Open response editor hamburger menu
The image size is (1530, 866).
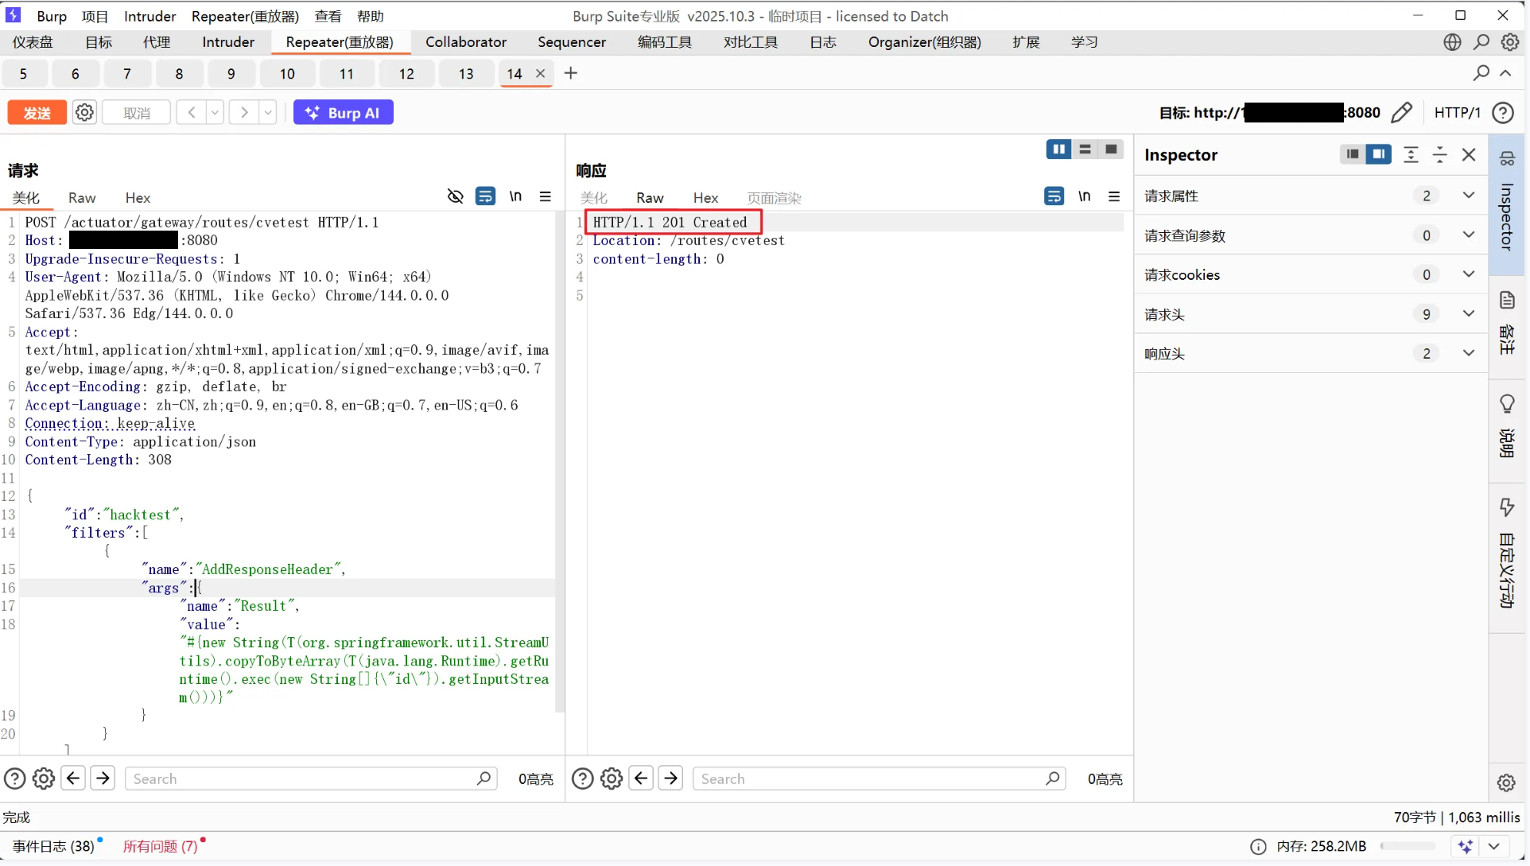click(x=1114, y=196)
